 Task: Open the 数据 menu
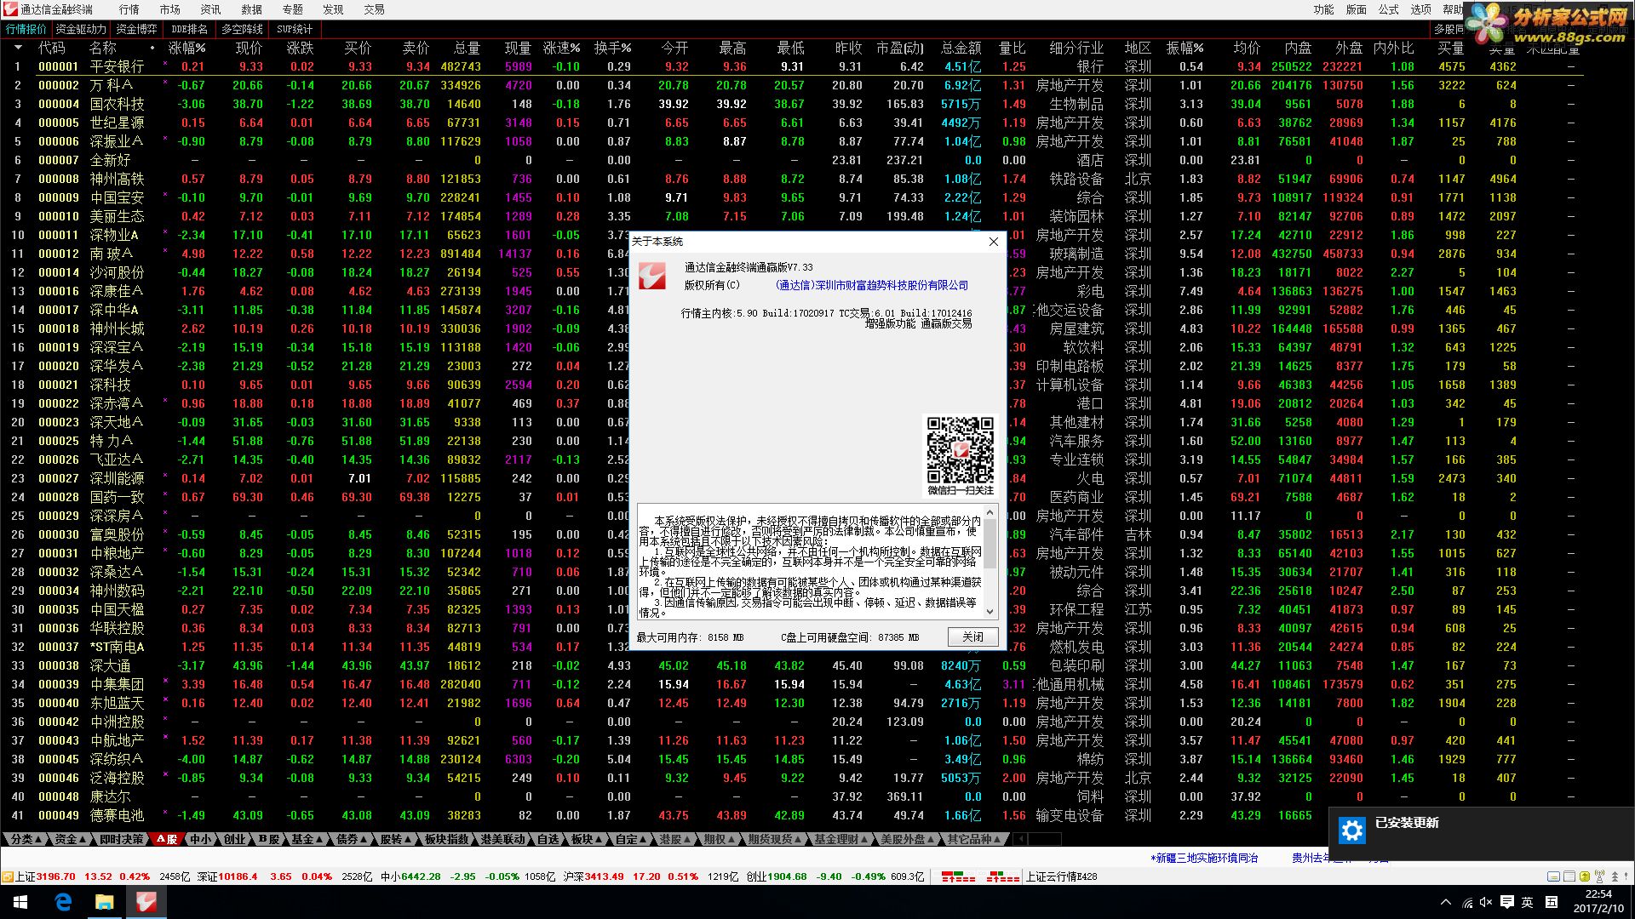(252, 9)
